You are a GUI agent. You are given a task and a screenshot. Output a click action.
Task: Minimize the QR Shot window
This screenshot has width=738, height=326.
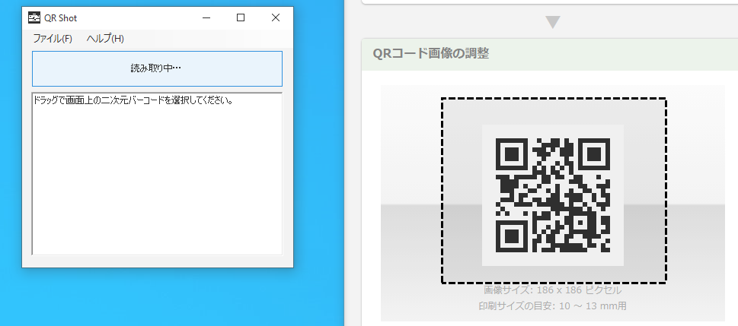[x=206, y=17]
